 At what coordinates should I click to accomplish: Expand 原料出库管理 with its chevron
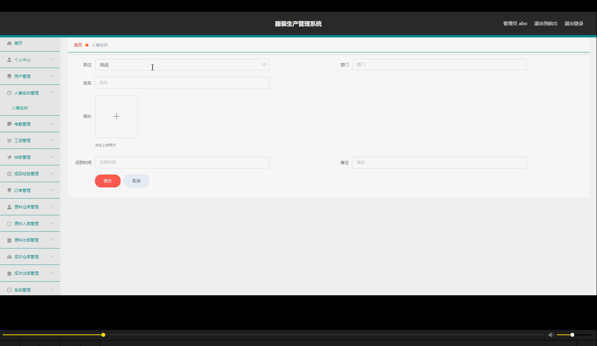[52, 240]
